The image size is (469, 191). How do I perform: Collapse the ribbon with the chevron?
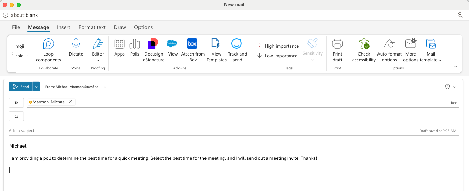[456, 66]
